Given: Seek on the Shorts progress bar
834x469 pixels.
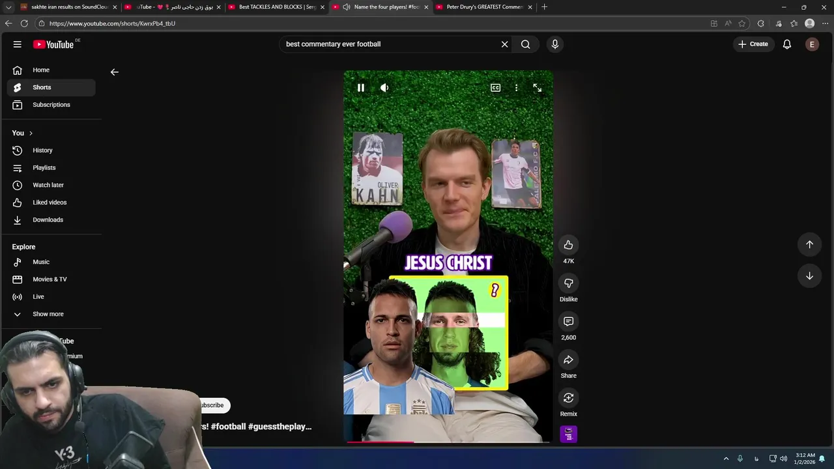Looking at the screenshot, I should [448, 442].
